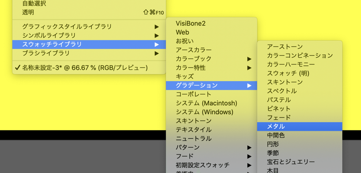
Task: Select カラーコンビネーション gradient library
Action: coord(300,55)
